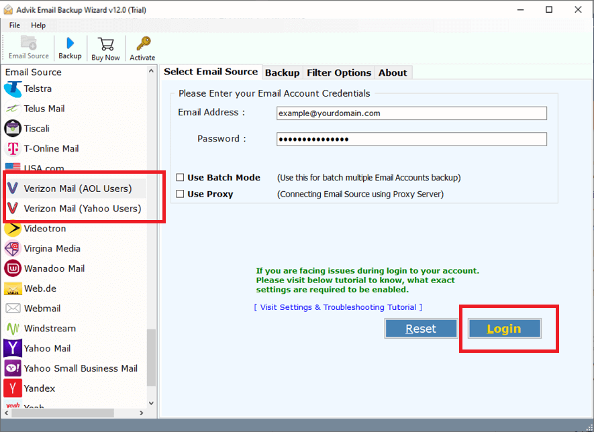The height and width of the screenshot is (432, 594).
Task: Select the "Telstra" list label
Action: tap(38, 89)
